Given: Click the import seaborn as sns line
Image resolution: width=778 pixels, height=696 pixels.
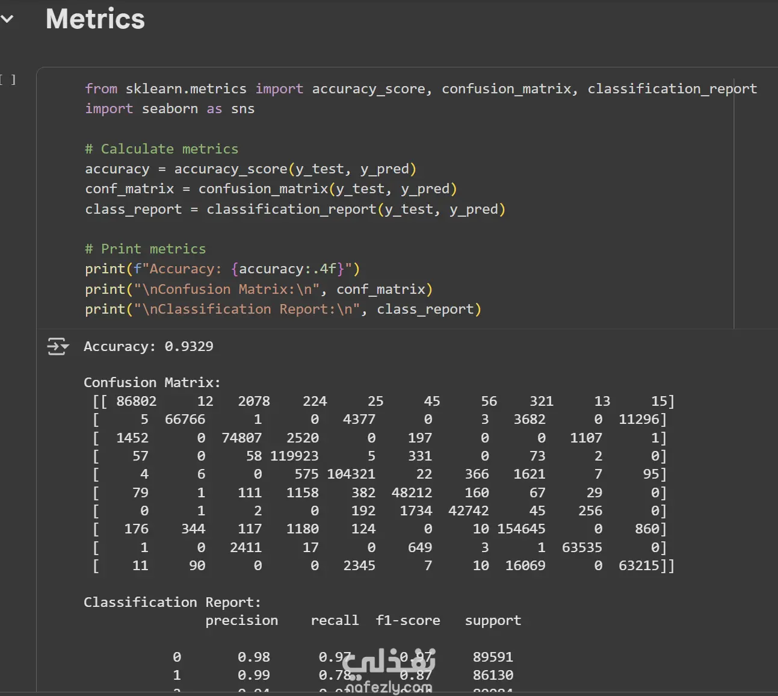Looking at the screenshot, I should pyautogui.click(x=170, y=109).
